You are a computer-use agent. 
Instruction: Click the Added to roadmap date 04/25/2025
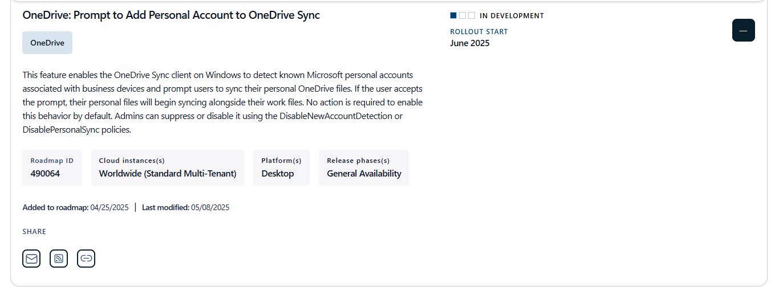(x=109, y=207)
